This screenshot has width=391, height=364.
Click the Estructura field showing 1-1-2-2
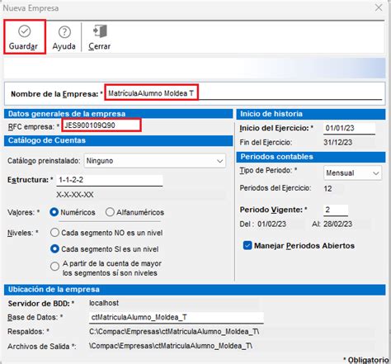click(x=110, y=180)
